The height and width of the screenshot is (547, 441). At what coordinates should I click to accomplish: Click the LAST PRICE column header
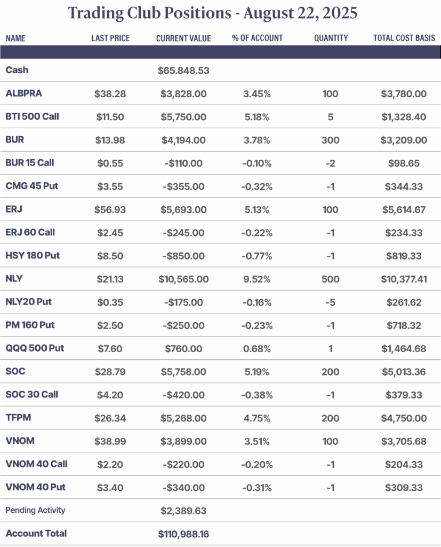(x=110, y=38)
